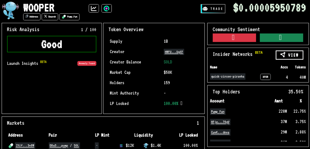Screen dimensions: 310x149
Task: Open holder account HFje...78gV
Action: (220, 122)
